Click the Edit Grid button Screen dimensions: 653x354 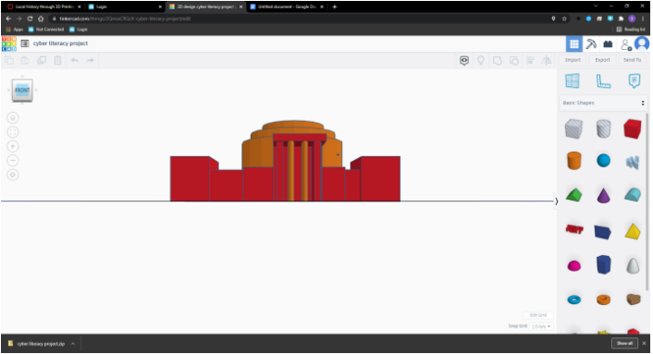tap(539, 316)
